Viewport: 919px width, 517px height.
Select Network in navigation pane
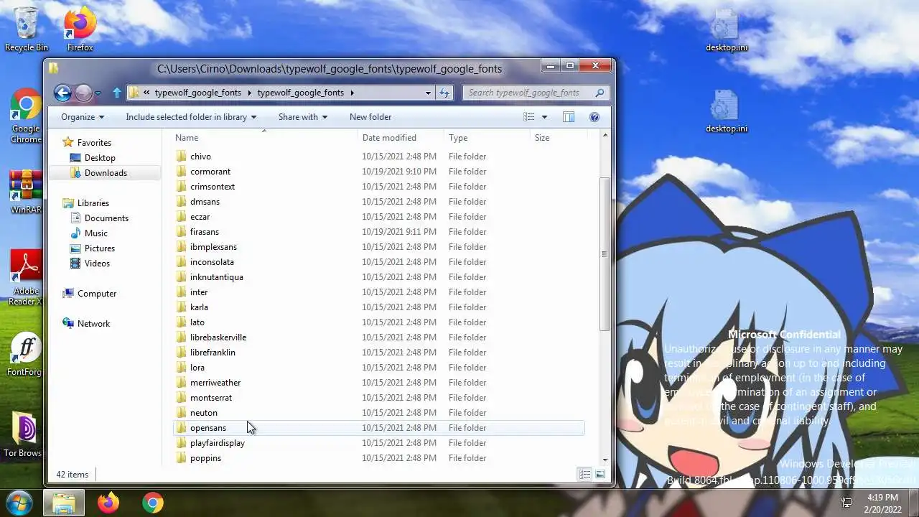[x=94, y=324]
